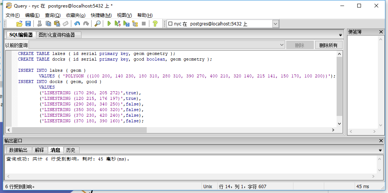This screenshot has width=388, height=193.
Task: Copy selected text using the copy icon
Action: tap(48, 24)
